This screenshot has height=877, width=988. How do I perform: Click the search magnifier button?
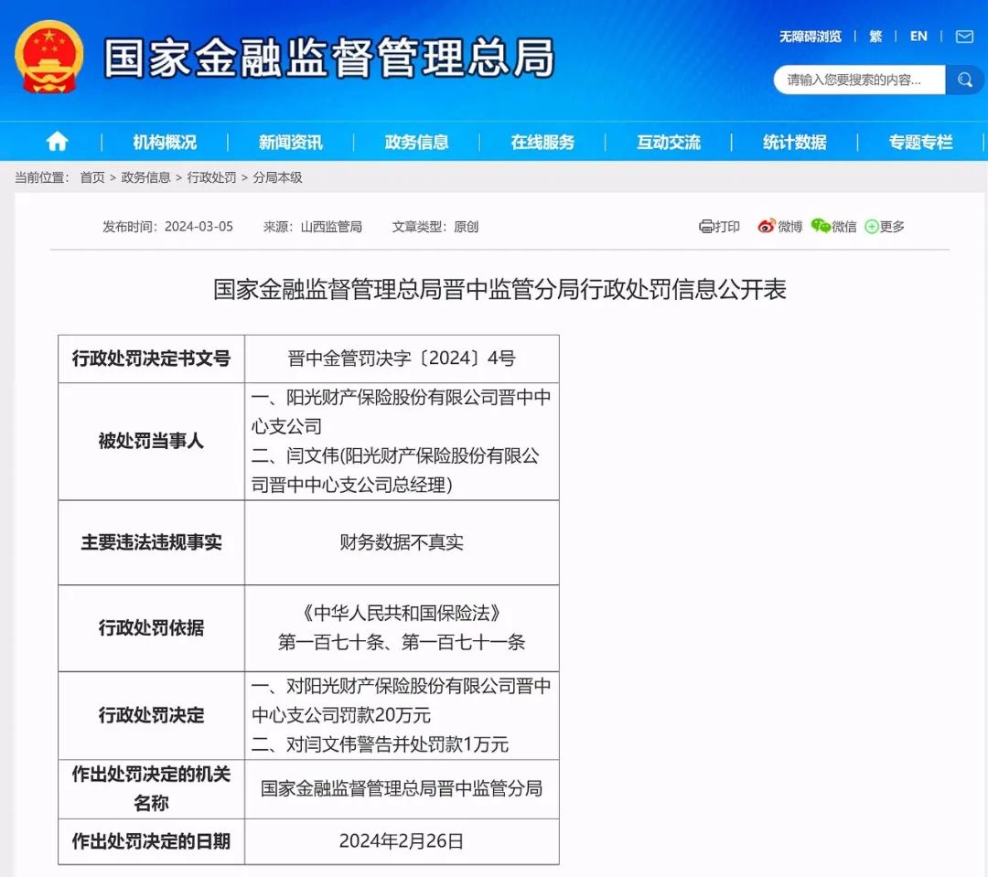pos(964,80)
